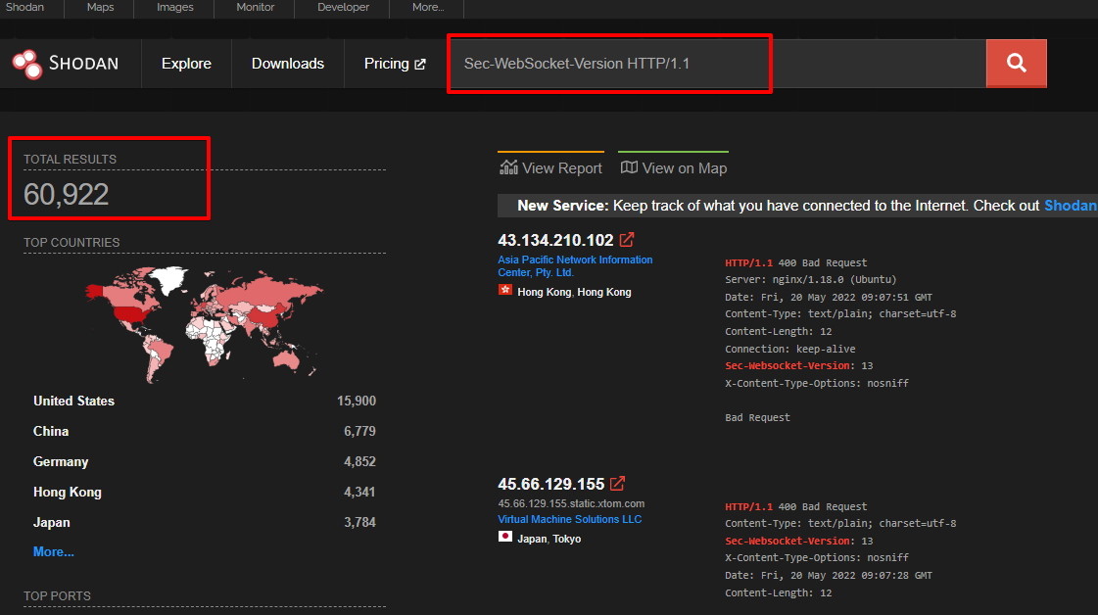The image size is (1098, 615).
Task: Click the Hong Kong count 4,341
Action: 359,492
